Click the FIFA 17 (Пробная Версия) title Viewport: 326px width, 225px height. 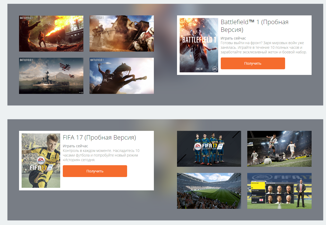pyautogui.click(x=99, y=138)
